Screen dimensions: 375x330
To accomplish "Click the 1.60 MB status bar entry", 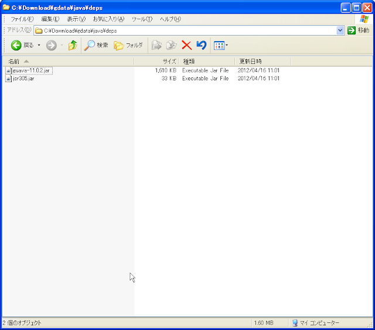I will (264, 323).
